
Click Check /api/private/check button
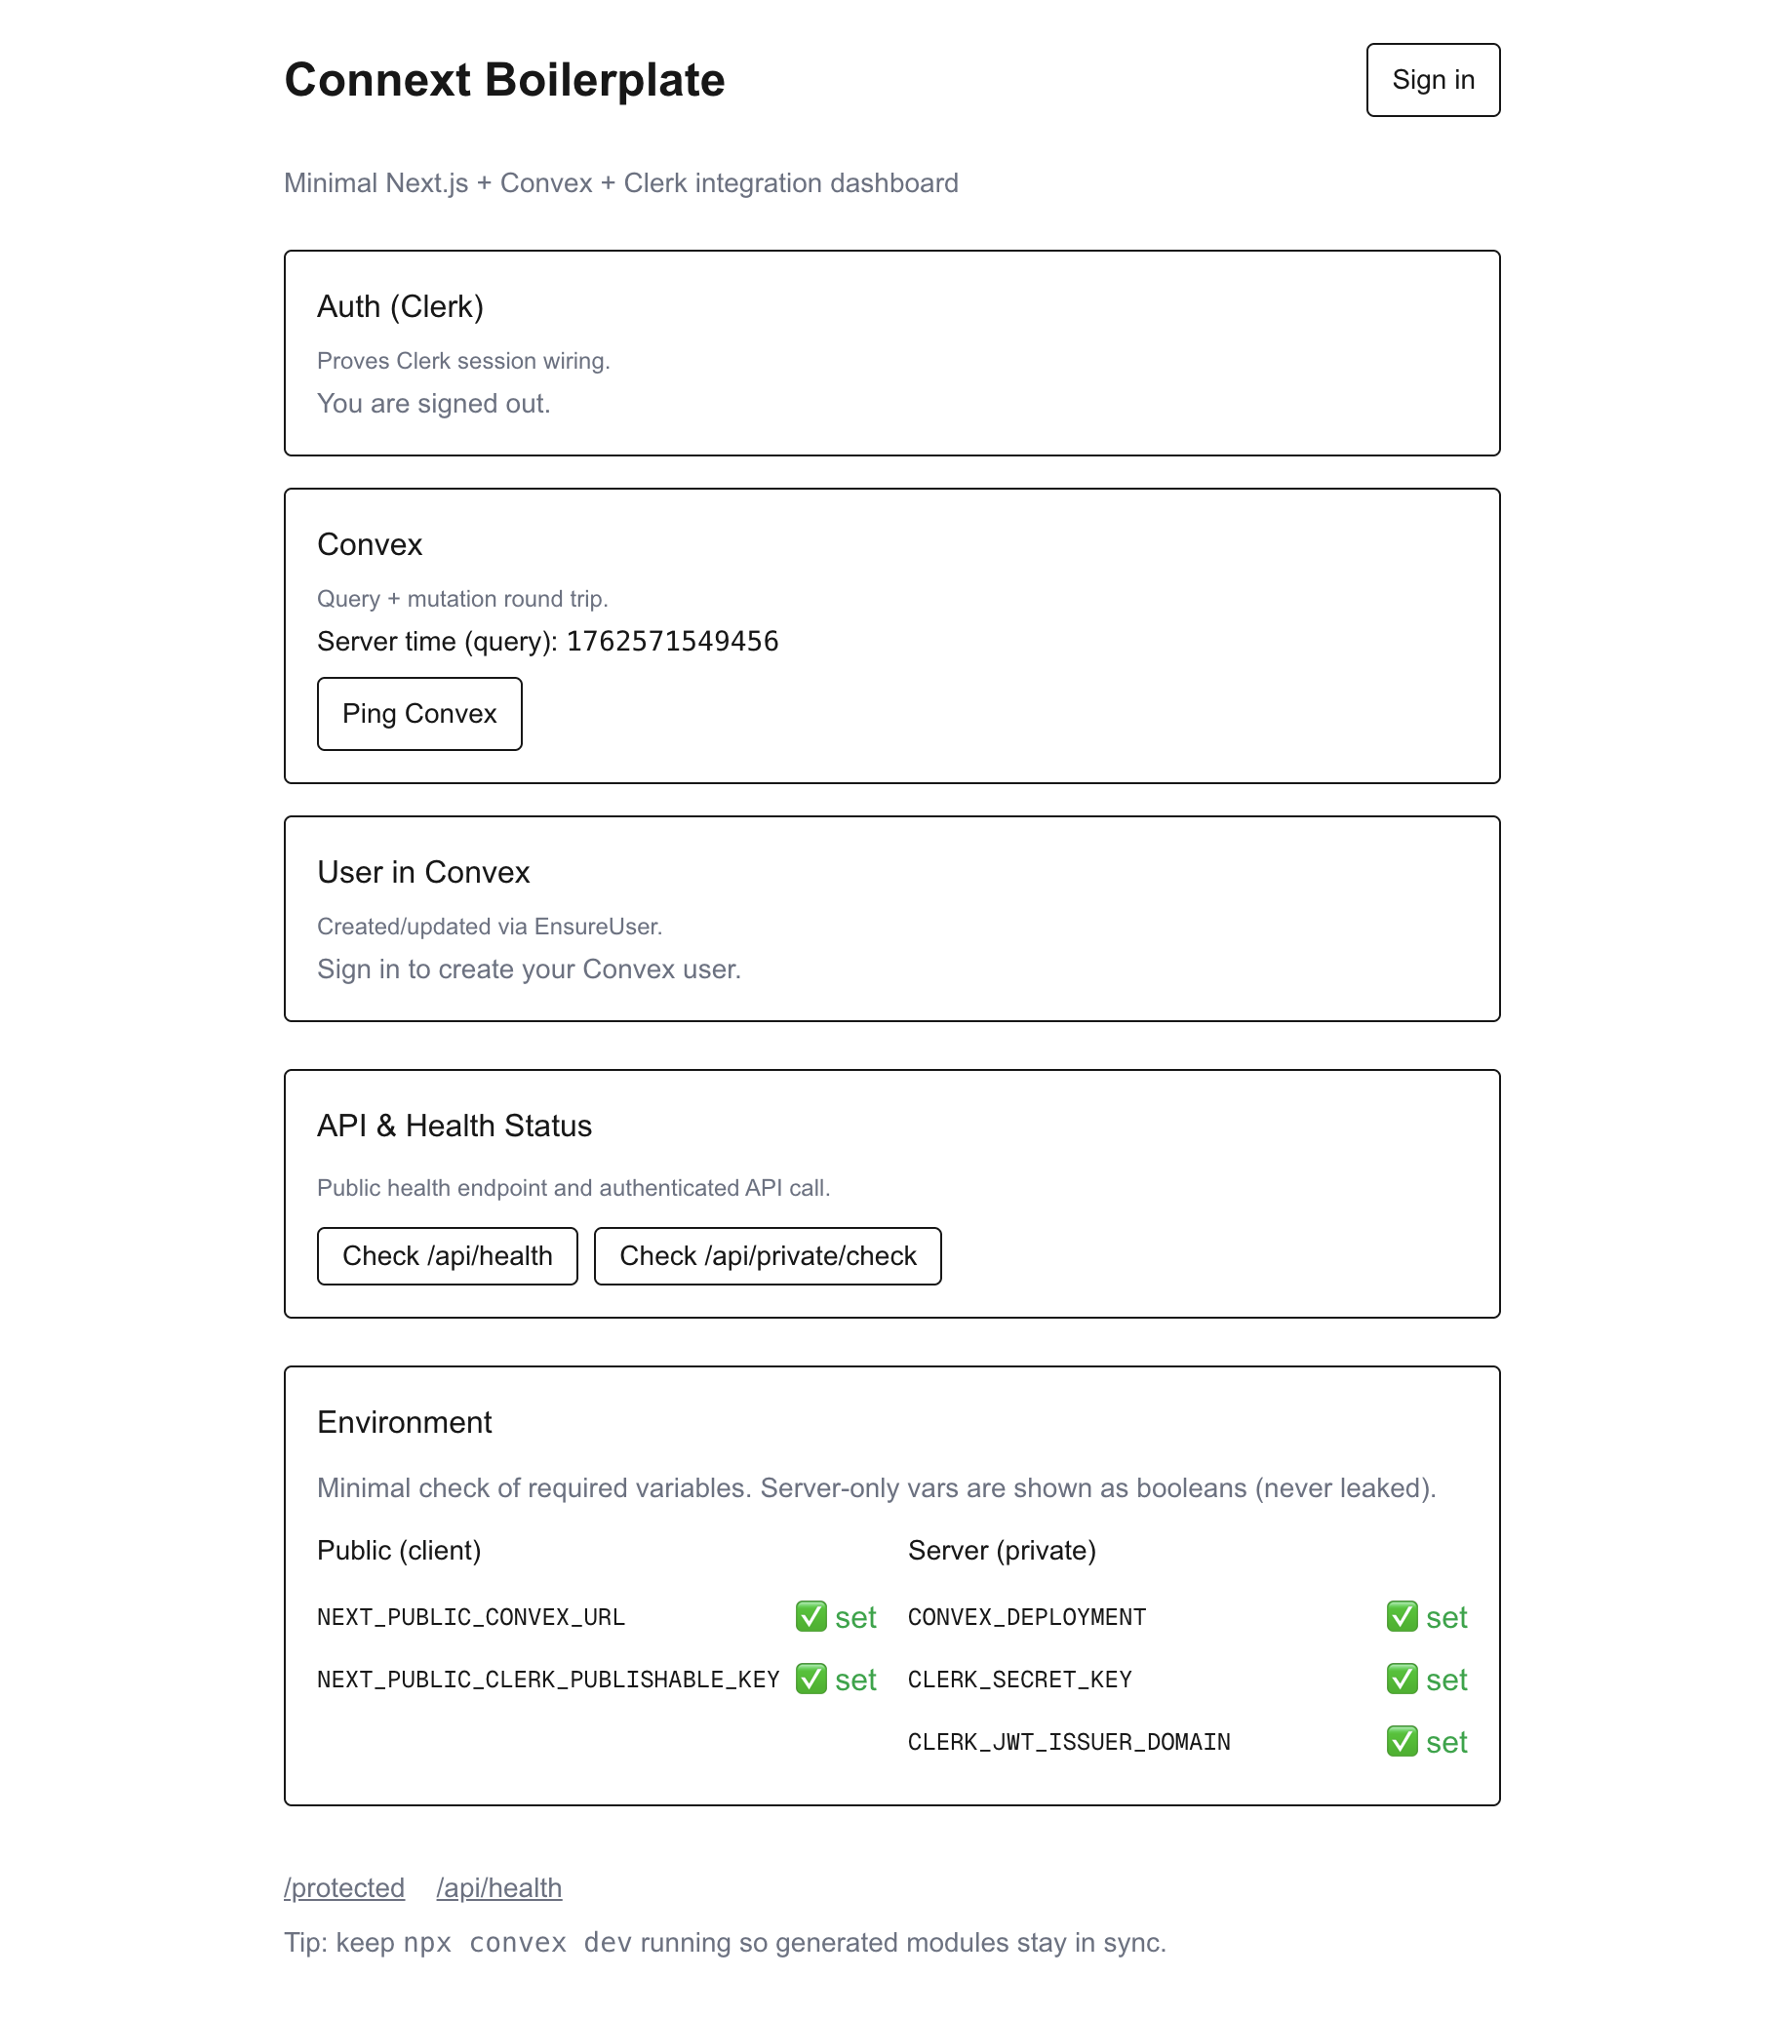pyautogui.click(x=767, y=1255)
